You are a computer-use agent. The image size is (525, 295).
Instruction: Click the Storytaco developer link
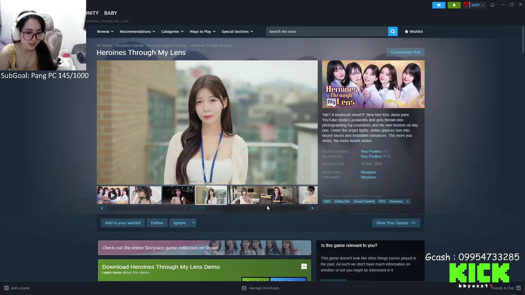pos(368,172)
